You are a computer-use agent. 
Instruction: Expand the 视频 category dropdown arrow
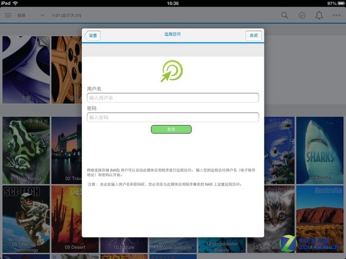click(x=42, y=15)
